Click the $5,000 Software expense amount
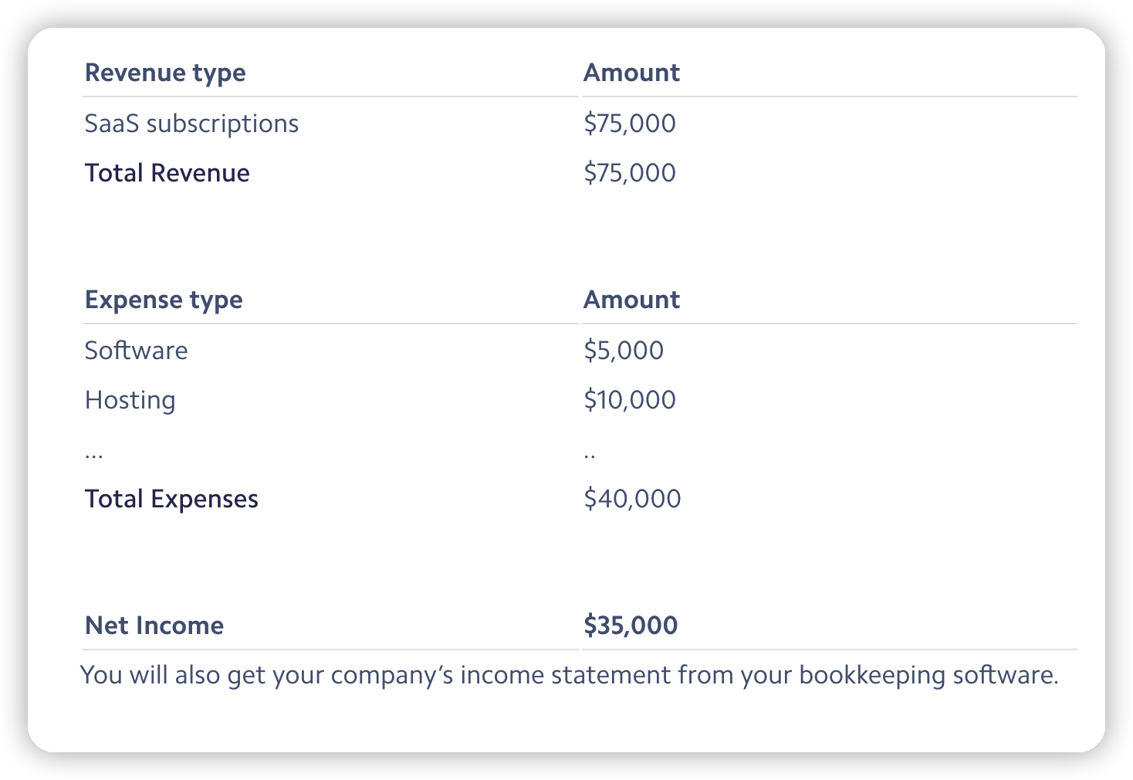Viewport: 1133px width, 780px height. click(623, 351)
